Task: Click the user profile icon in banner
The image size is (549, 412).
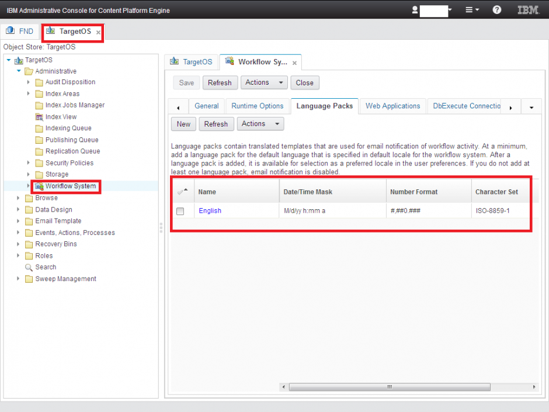Action: tap(414, 11)
